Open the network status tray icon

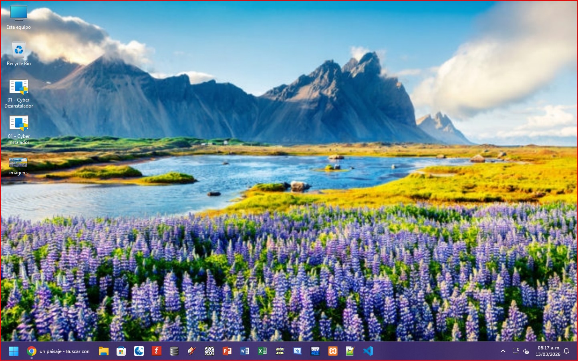point(516,351)
